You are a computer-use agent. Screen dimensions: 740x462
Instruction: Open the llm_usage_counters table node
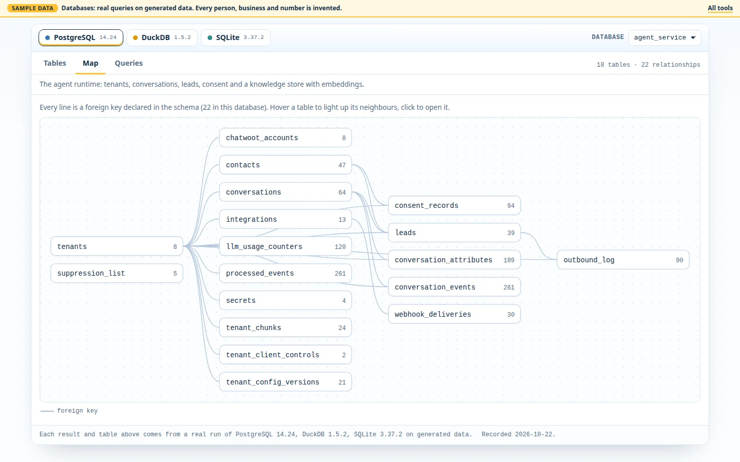click(286, 246)
